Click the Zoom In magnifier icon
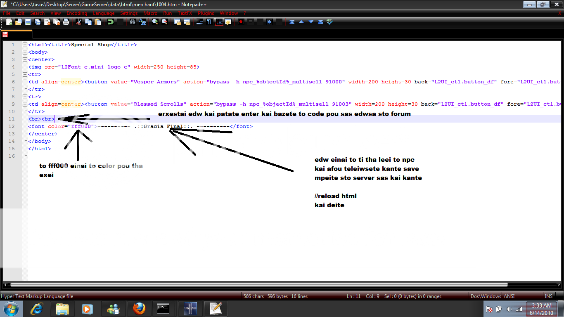Viewport: 564px width, 317px height. [155, 22]
